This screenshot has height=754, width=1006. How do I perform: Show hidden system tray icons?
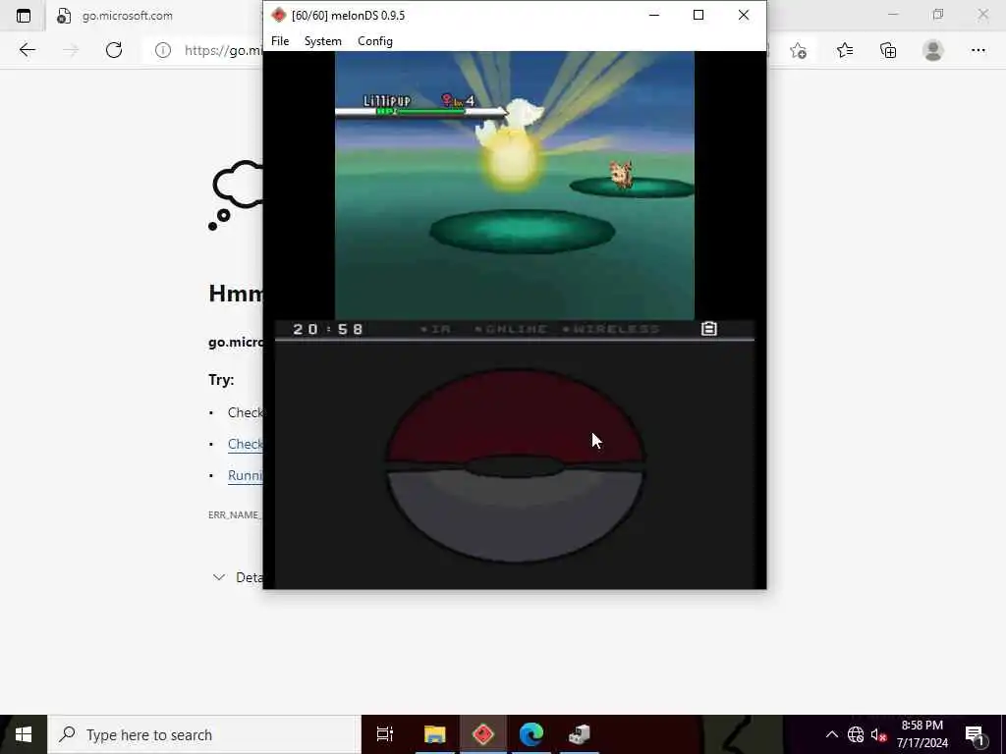(831, 734)
